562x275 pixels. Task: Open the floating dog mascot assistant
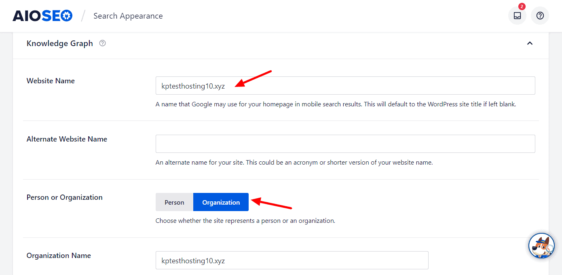(541, 246)
